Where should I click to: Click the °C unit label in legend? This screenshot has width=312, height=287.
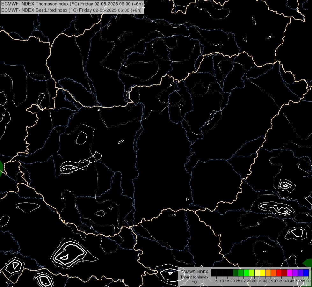195,282
